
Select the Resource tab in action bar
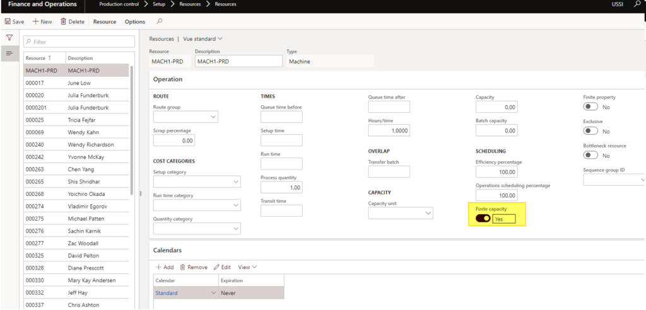pyautogui.click(x=105, y=21)
